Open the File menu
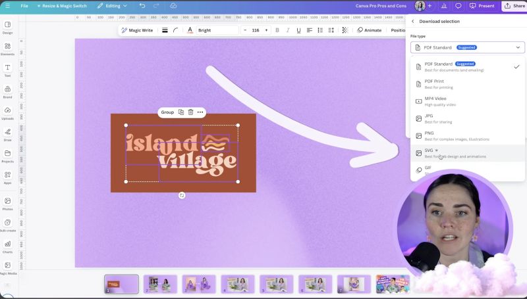 pos(24,6)
